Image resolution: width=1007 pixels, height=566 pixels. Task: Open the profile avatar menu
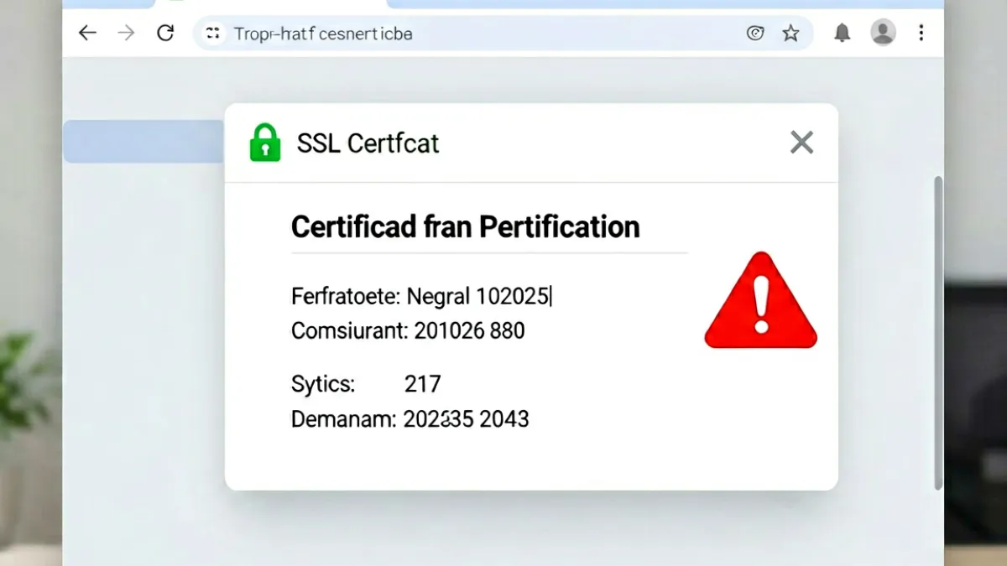point(883,33)
